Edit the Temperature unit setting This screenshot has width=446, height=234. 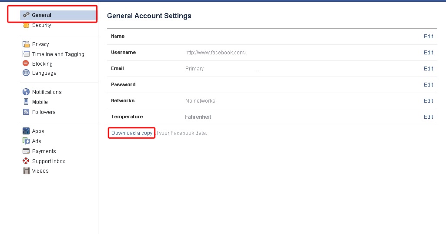[x=428, y=117]
